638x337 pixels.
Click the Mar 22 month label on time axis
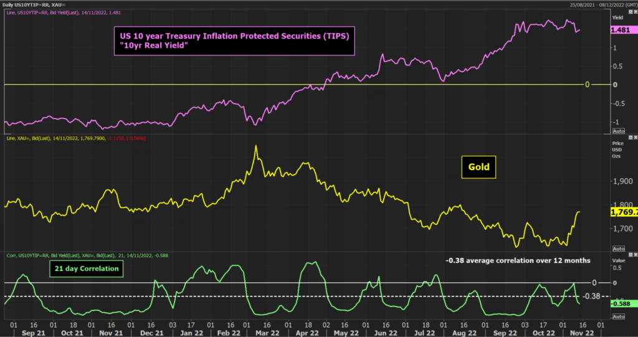(x=267, y=333)
